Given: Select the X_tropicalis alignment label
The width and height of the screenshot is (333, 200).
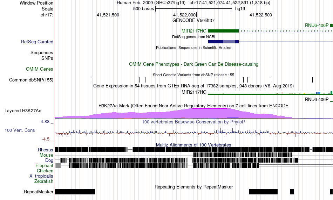Looking at the screenshot, I should coord(41,176).
